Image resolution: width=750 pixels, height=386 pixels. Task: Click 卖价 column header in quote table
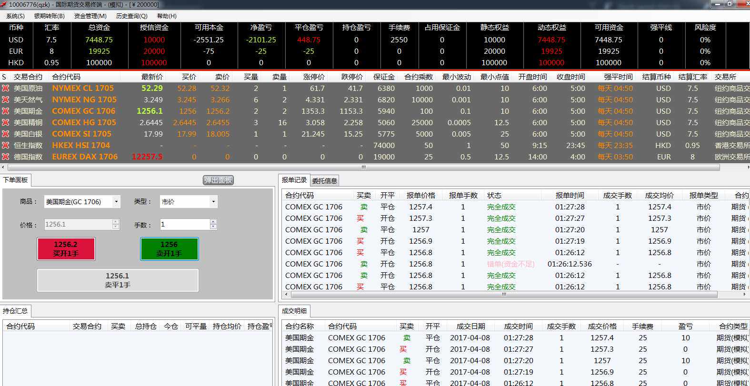click(222, 77)
